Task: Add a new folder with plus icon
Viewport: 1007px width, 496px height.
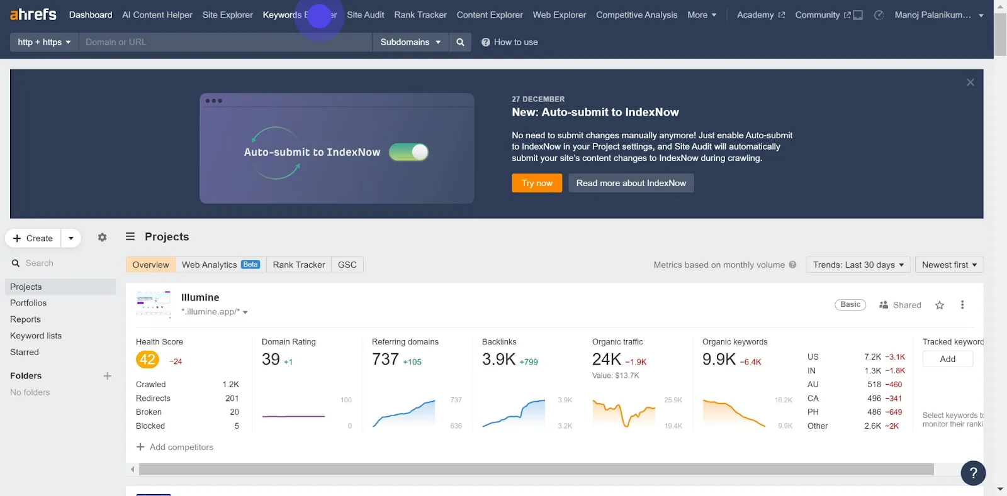Action: (107, 376)
